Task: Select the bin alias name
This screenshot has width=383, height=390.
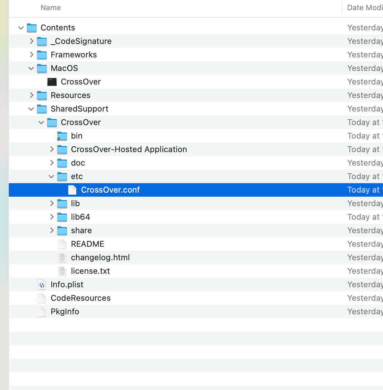Action: click(x=77, y=136)
